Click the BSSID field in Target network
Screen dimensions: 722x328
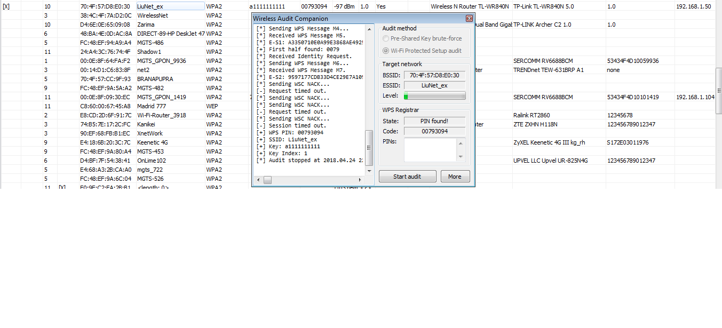(x=434, y=75)
